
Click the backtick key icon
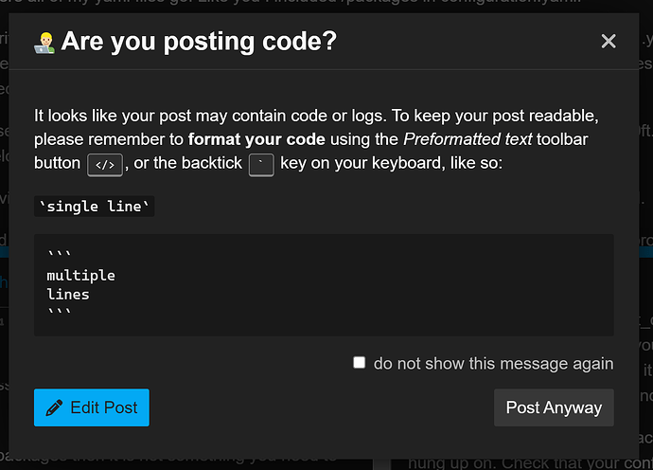pos(261,163)
